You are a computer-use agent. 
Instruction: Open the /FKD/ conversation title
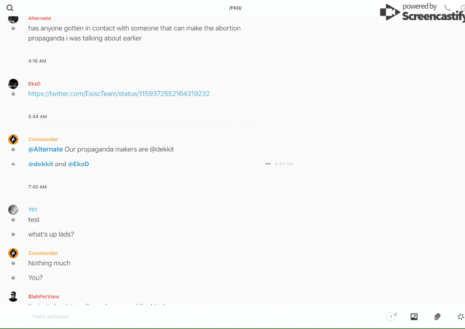pos(235,8)
